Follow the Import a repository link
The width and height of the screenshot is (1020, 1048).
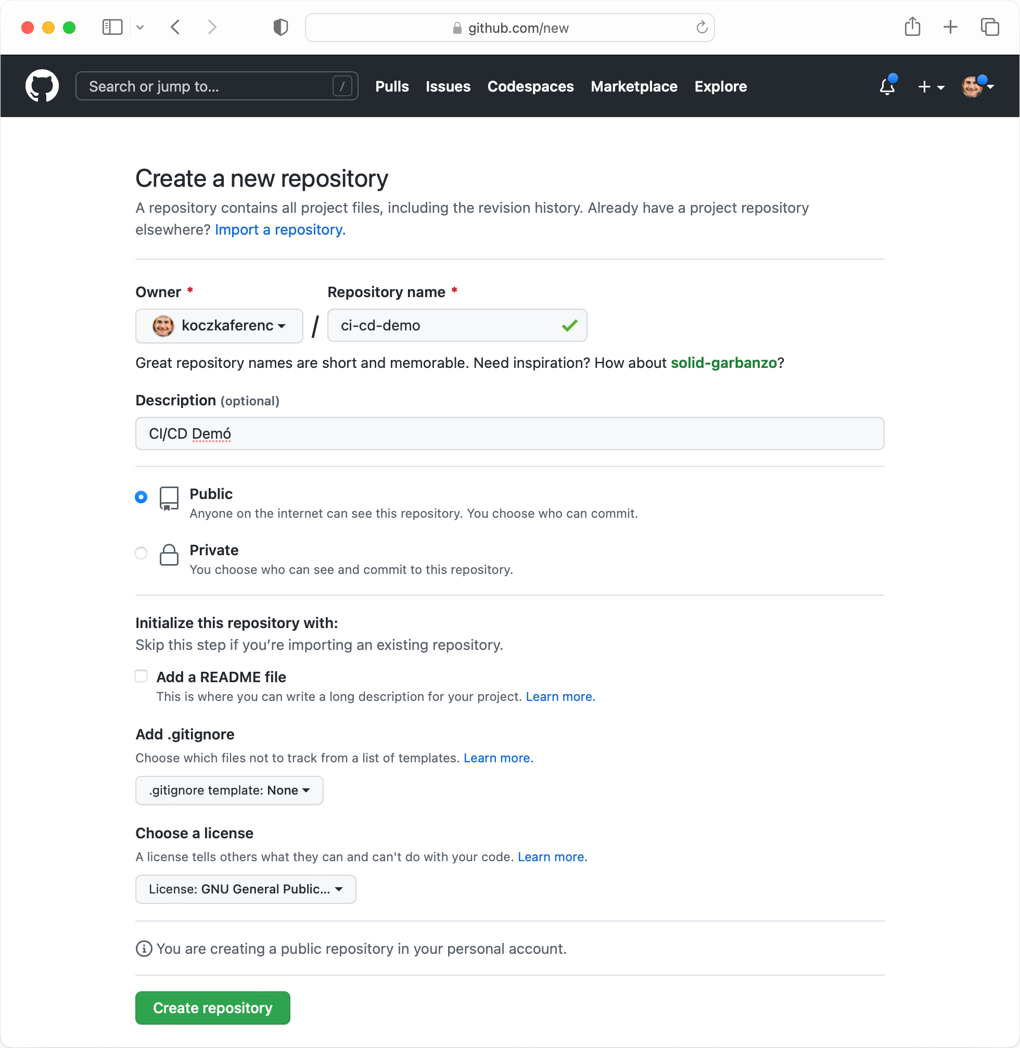tap(280, 230)
